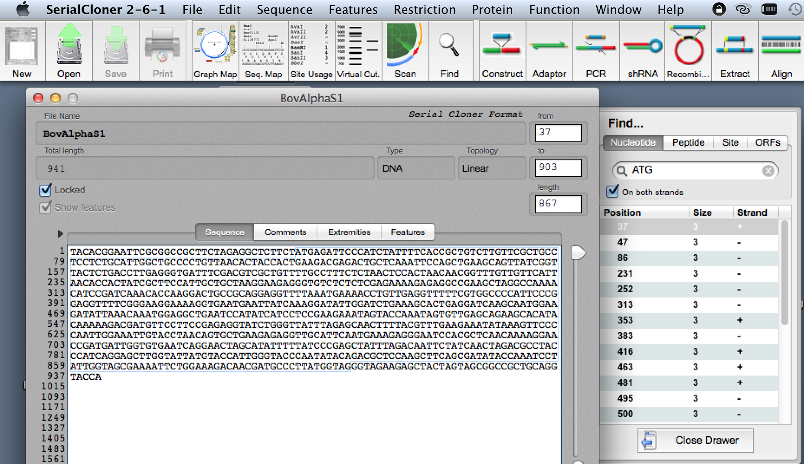Open the Extract tool

point(735,51)
